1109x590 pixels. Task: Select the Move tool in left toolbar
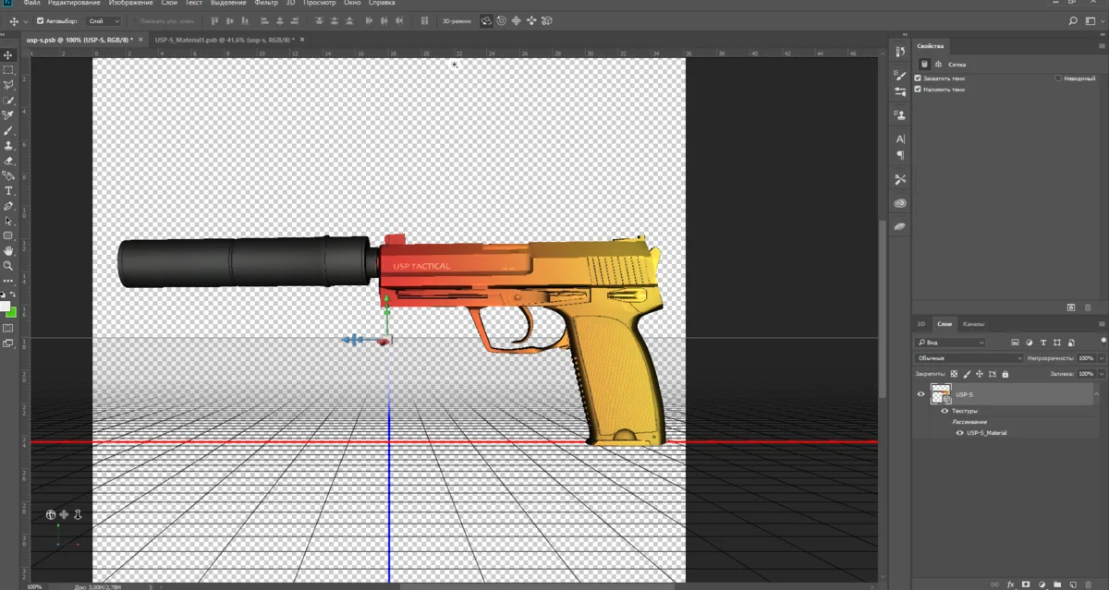click(8, 55)
